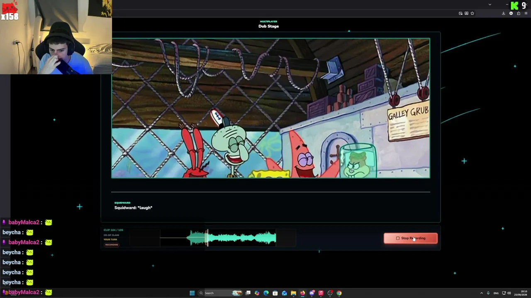531x298 pixels.
Task: Open the ENG language switcher
Action: [x=496, y=293]
